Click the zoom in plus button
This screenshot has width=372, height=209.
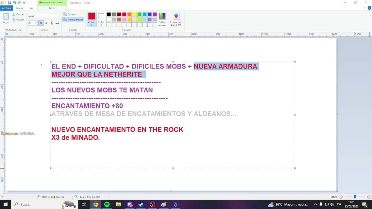tap(369, 197)
